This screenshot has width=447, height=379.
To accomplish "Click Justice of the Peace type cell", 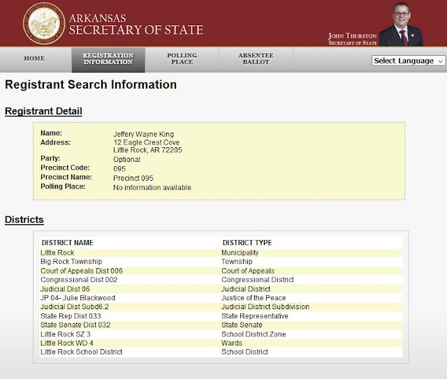I will pos(254,298).
